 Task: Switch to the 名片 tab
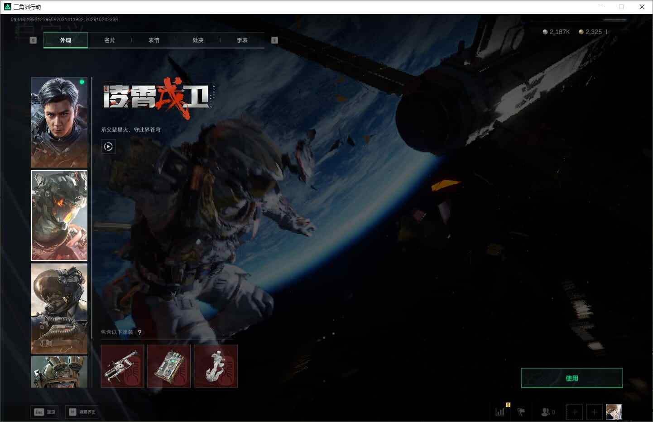pyautogui.click(x=110, y=40)
